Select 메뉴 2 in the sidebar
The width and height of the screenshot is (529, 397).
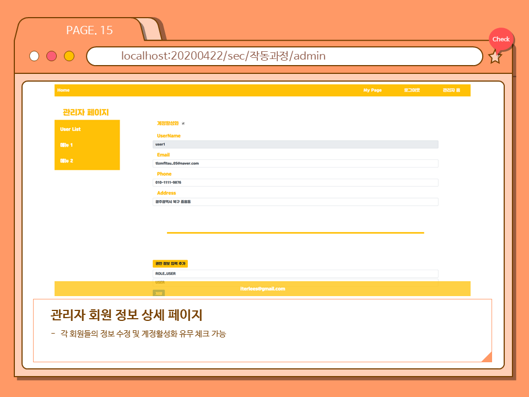coord(67,161)
